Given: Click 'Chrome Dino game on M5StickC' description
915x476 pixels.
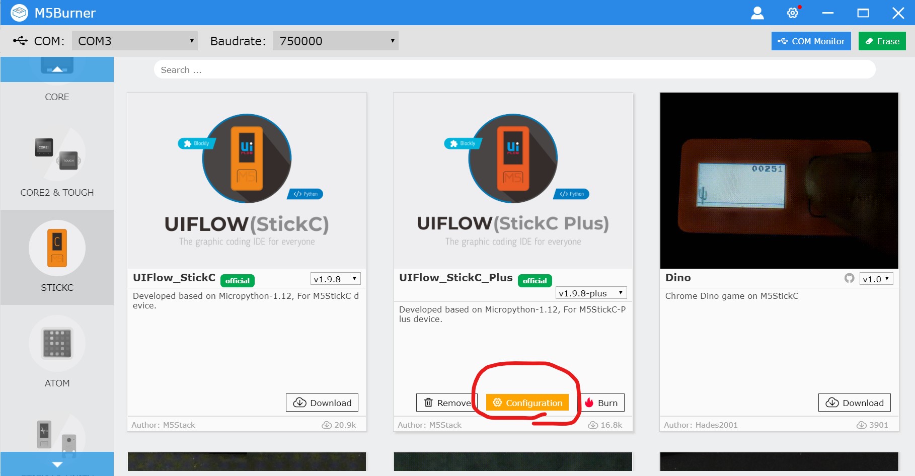Looking at the screenshot, I should pos(732,296).
